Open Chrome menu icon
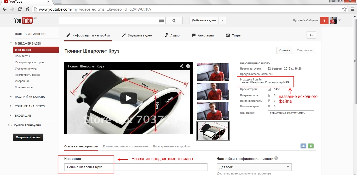 click(x=352, y=9)
